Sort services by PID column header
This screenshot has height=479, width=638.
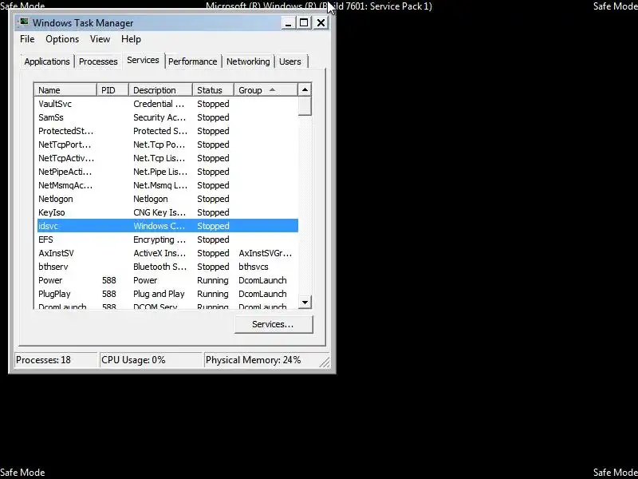tap(112, 90)
